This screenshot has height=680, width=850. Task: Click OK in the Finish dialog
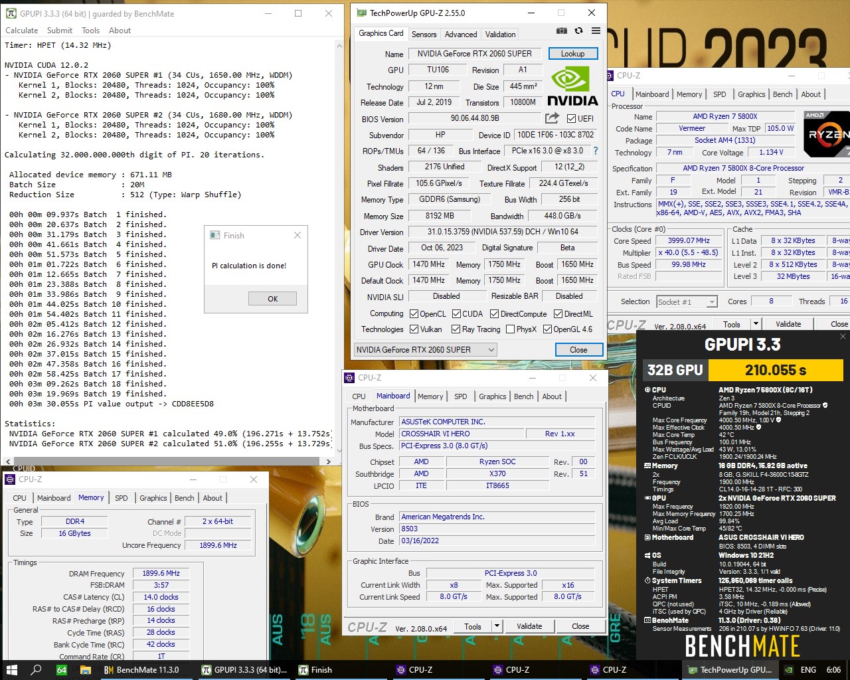272,299
